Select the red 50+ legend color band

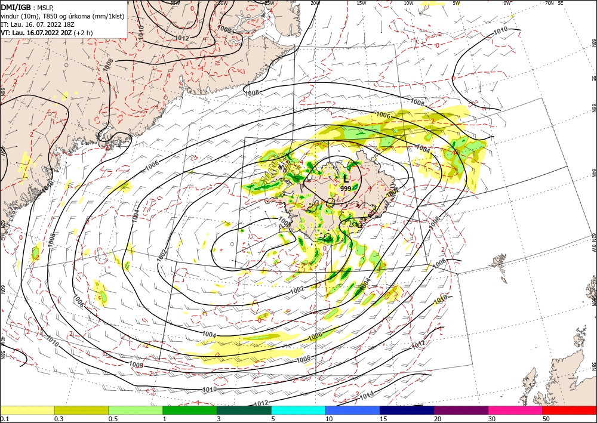(569, 410)
